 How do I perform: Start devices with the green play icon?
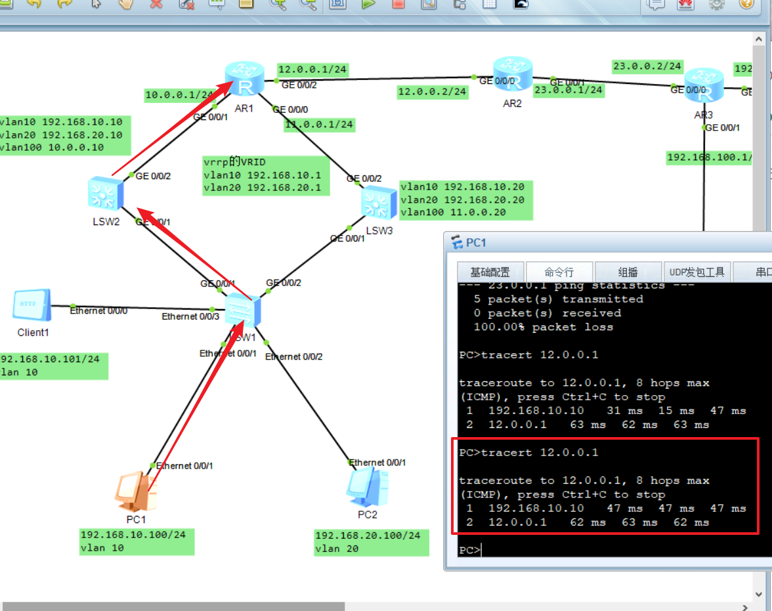tap(368, 5)
